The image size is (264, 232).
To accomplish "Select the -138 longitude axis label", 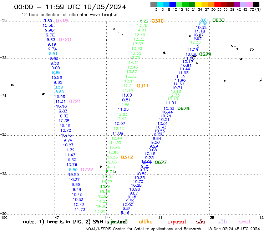I will coord(210,217).
